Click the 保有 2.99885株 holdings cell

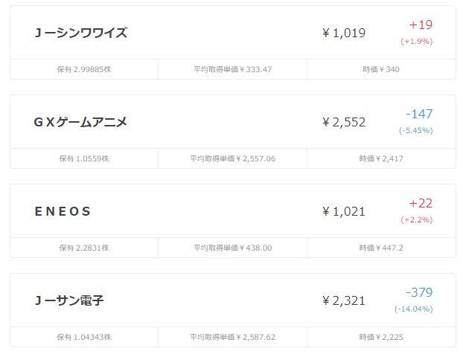tap(84, 69)
